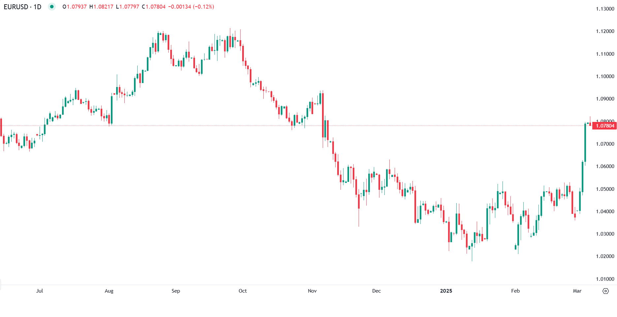Click the Jul label on time axis

pyautogui.click(x=40, y=291)
